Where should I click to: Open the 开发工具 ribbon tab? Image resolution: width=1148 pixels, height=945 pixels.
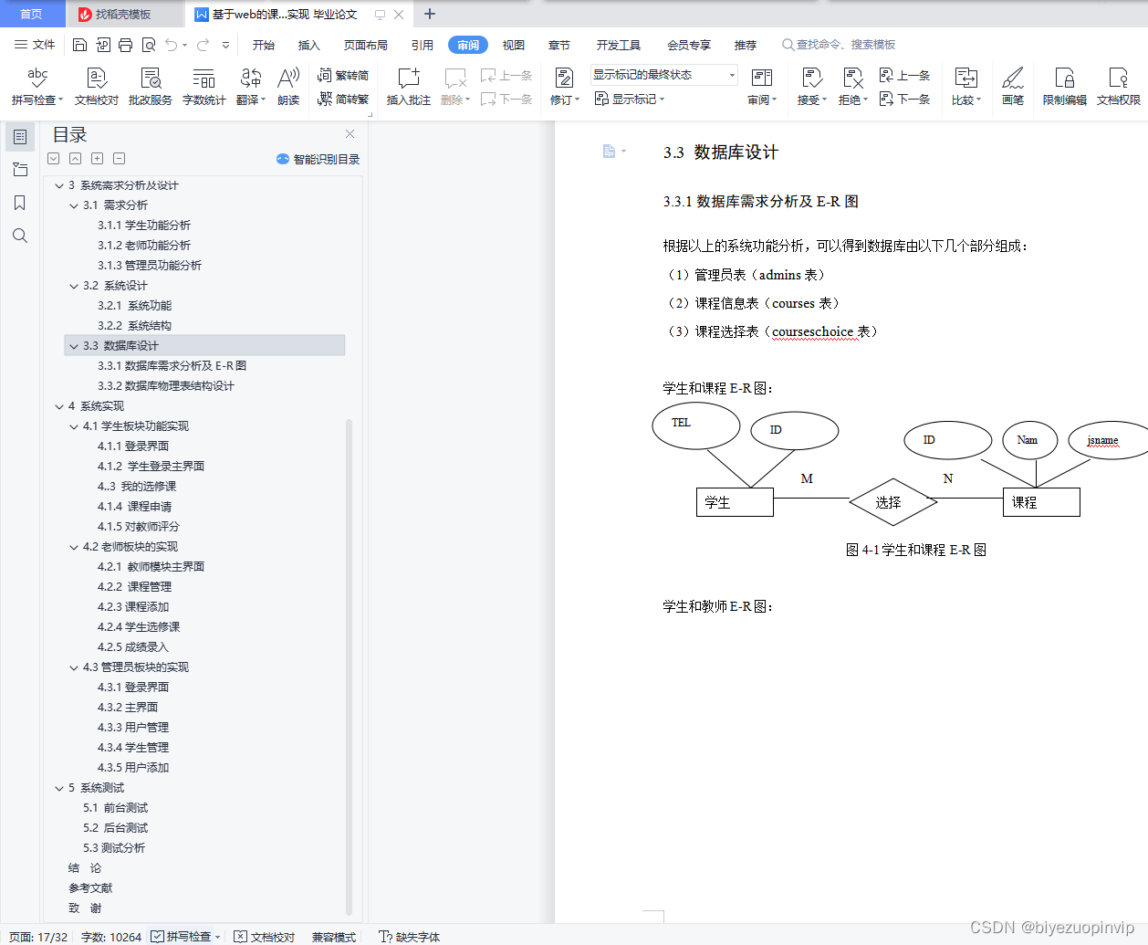618,44
